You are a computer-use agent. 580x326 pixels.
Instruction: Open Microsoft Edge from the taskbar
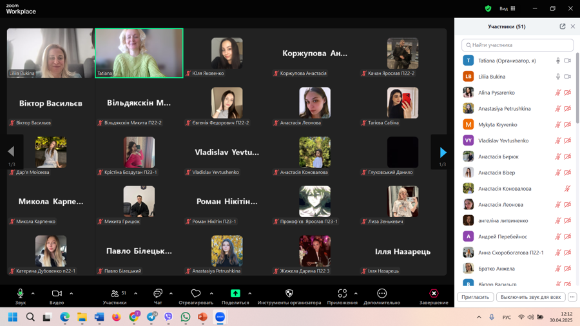[x=64, y=317]
